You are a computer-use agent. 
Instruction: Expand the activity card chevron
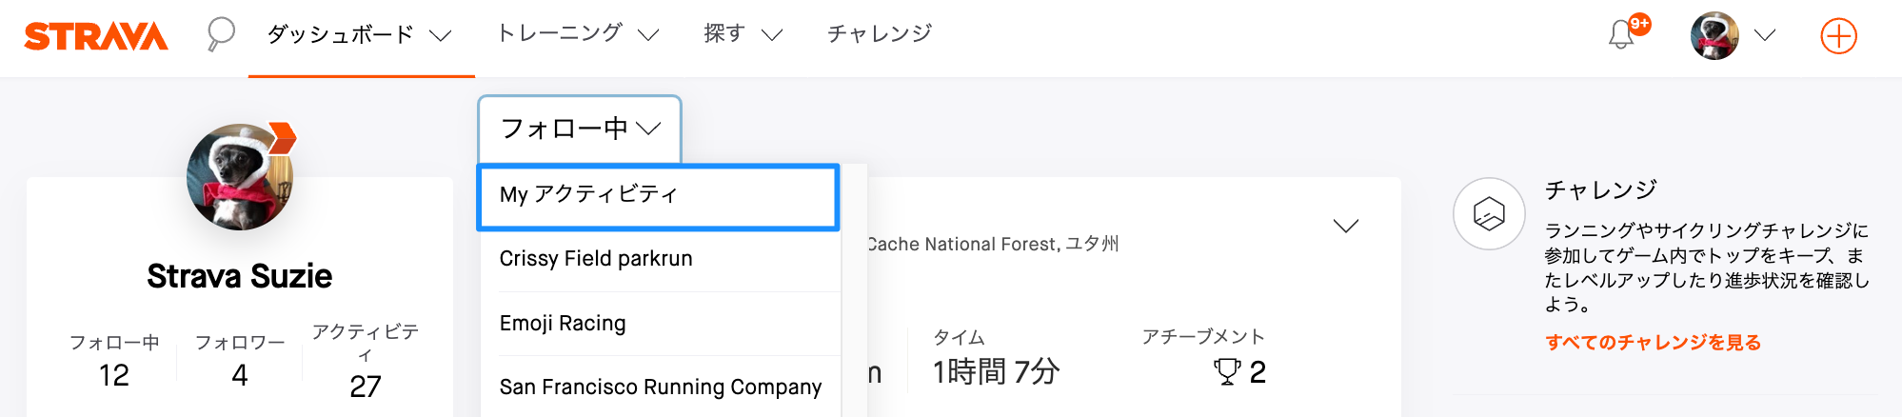[1346, 226]
